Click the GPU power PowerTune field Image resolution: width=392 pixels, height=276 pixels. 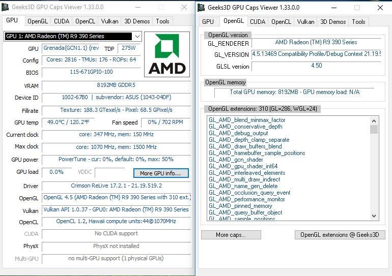(116, 160)
